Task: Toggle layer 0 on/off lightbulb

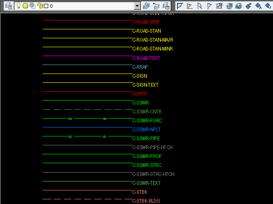Action: pyautogui.click(x=18, y=6)
